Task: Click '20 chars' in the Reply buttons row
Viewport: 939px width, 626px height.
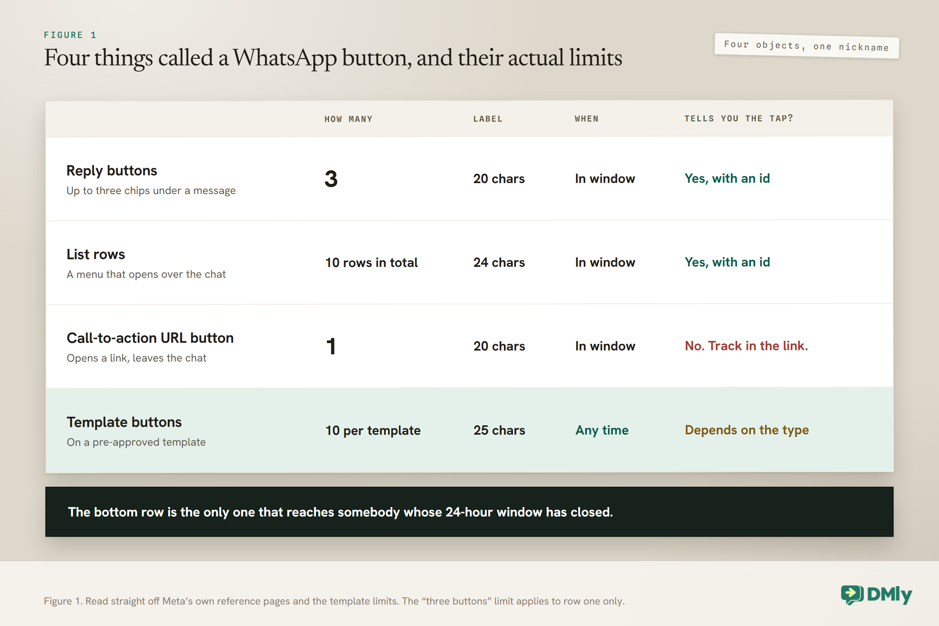Action: point(499,179)
